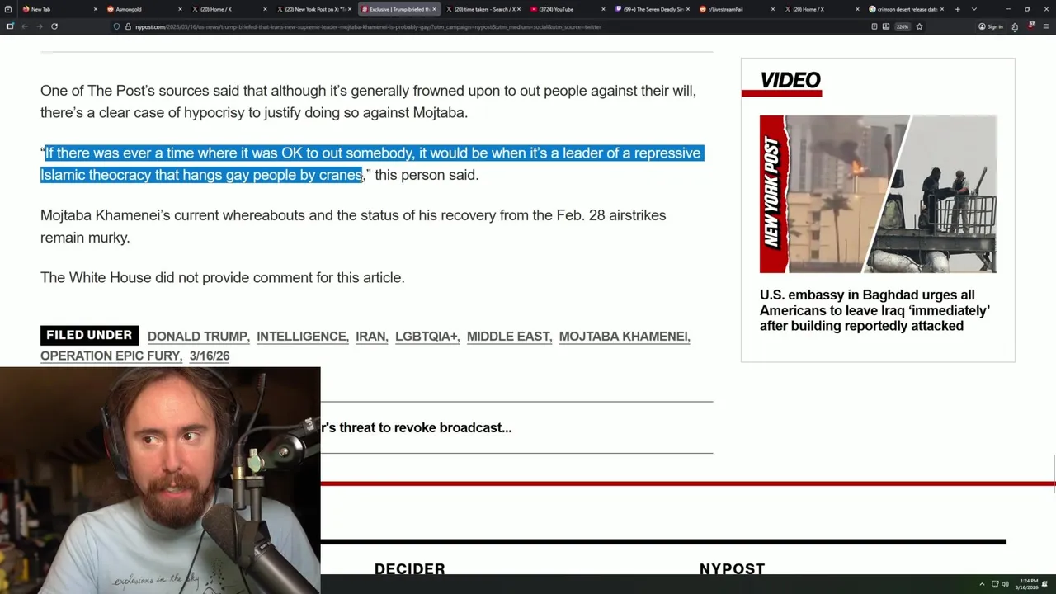The image size is (1056, 594).
Task: Click the red extension badge icon in toolbar
Action: pos(1030,26)
